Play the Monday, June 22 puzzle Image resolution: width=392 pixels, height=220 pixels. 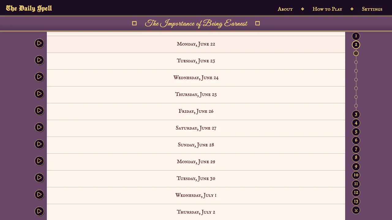point(39,43)
